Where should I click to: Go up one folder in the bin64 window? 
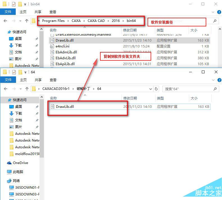(27, 21)
